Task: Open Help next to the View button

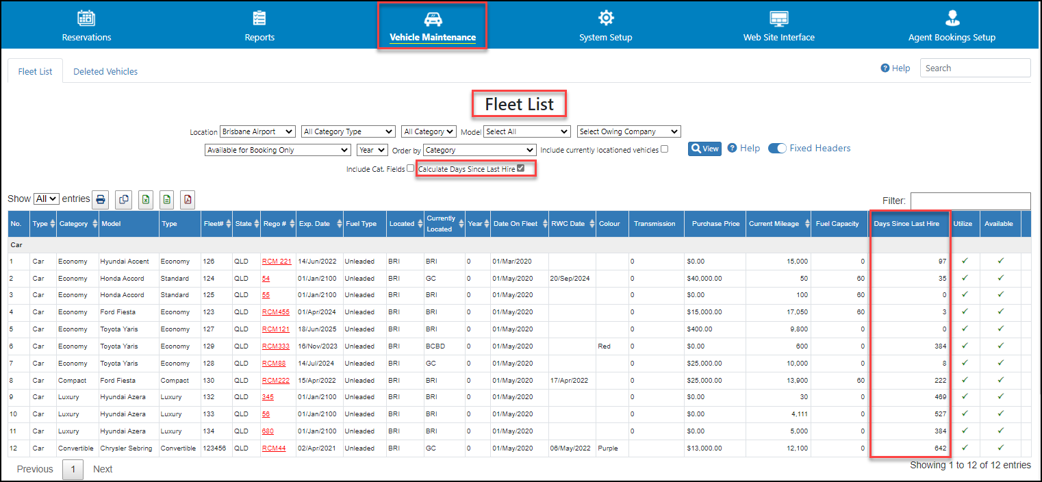Action: (744, 149)
